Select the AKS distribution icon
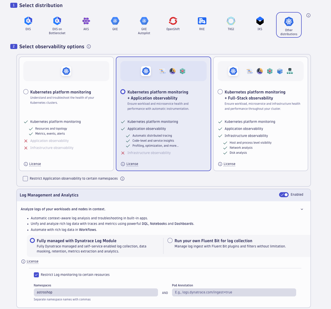 pyautogui.click(x=86, y=21)
